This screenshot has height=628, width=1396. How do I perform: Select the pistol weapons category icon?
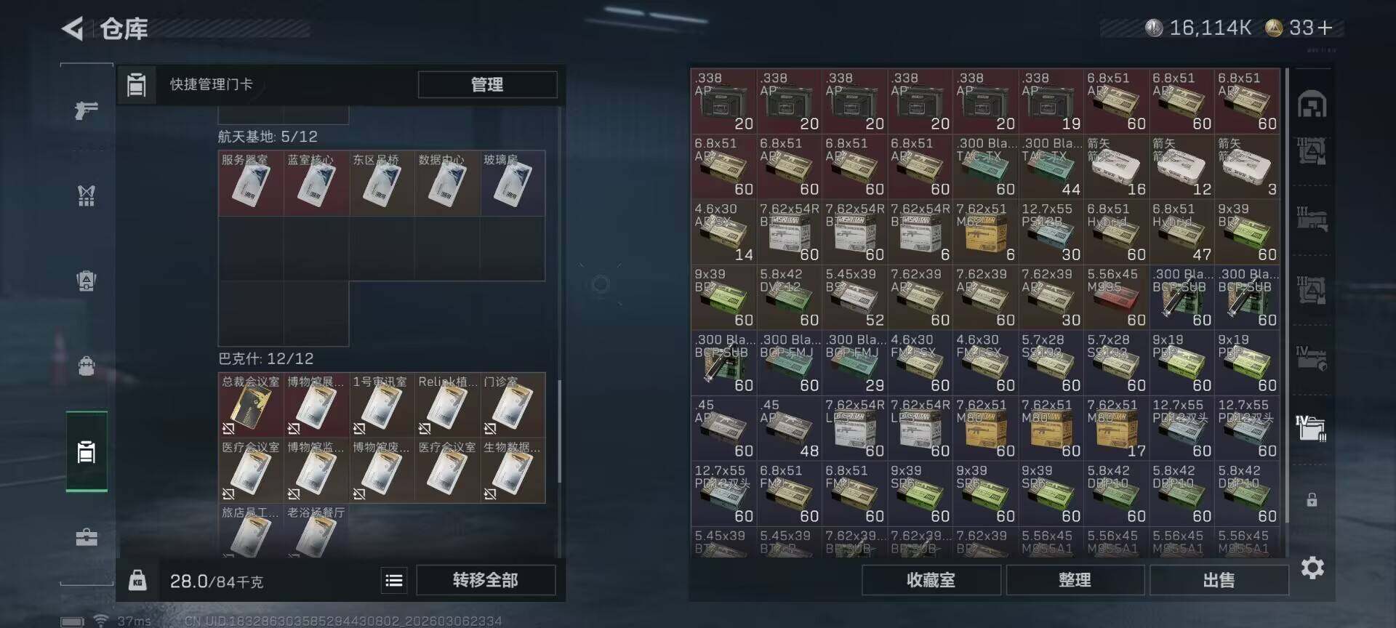click(x=87, y=110)
